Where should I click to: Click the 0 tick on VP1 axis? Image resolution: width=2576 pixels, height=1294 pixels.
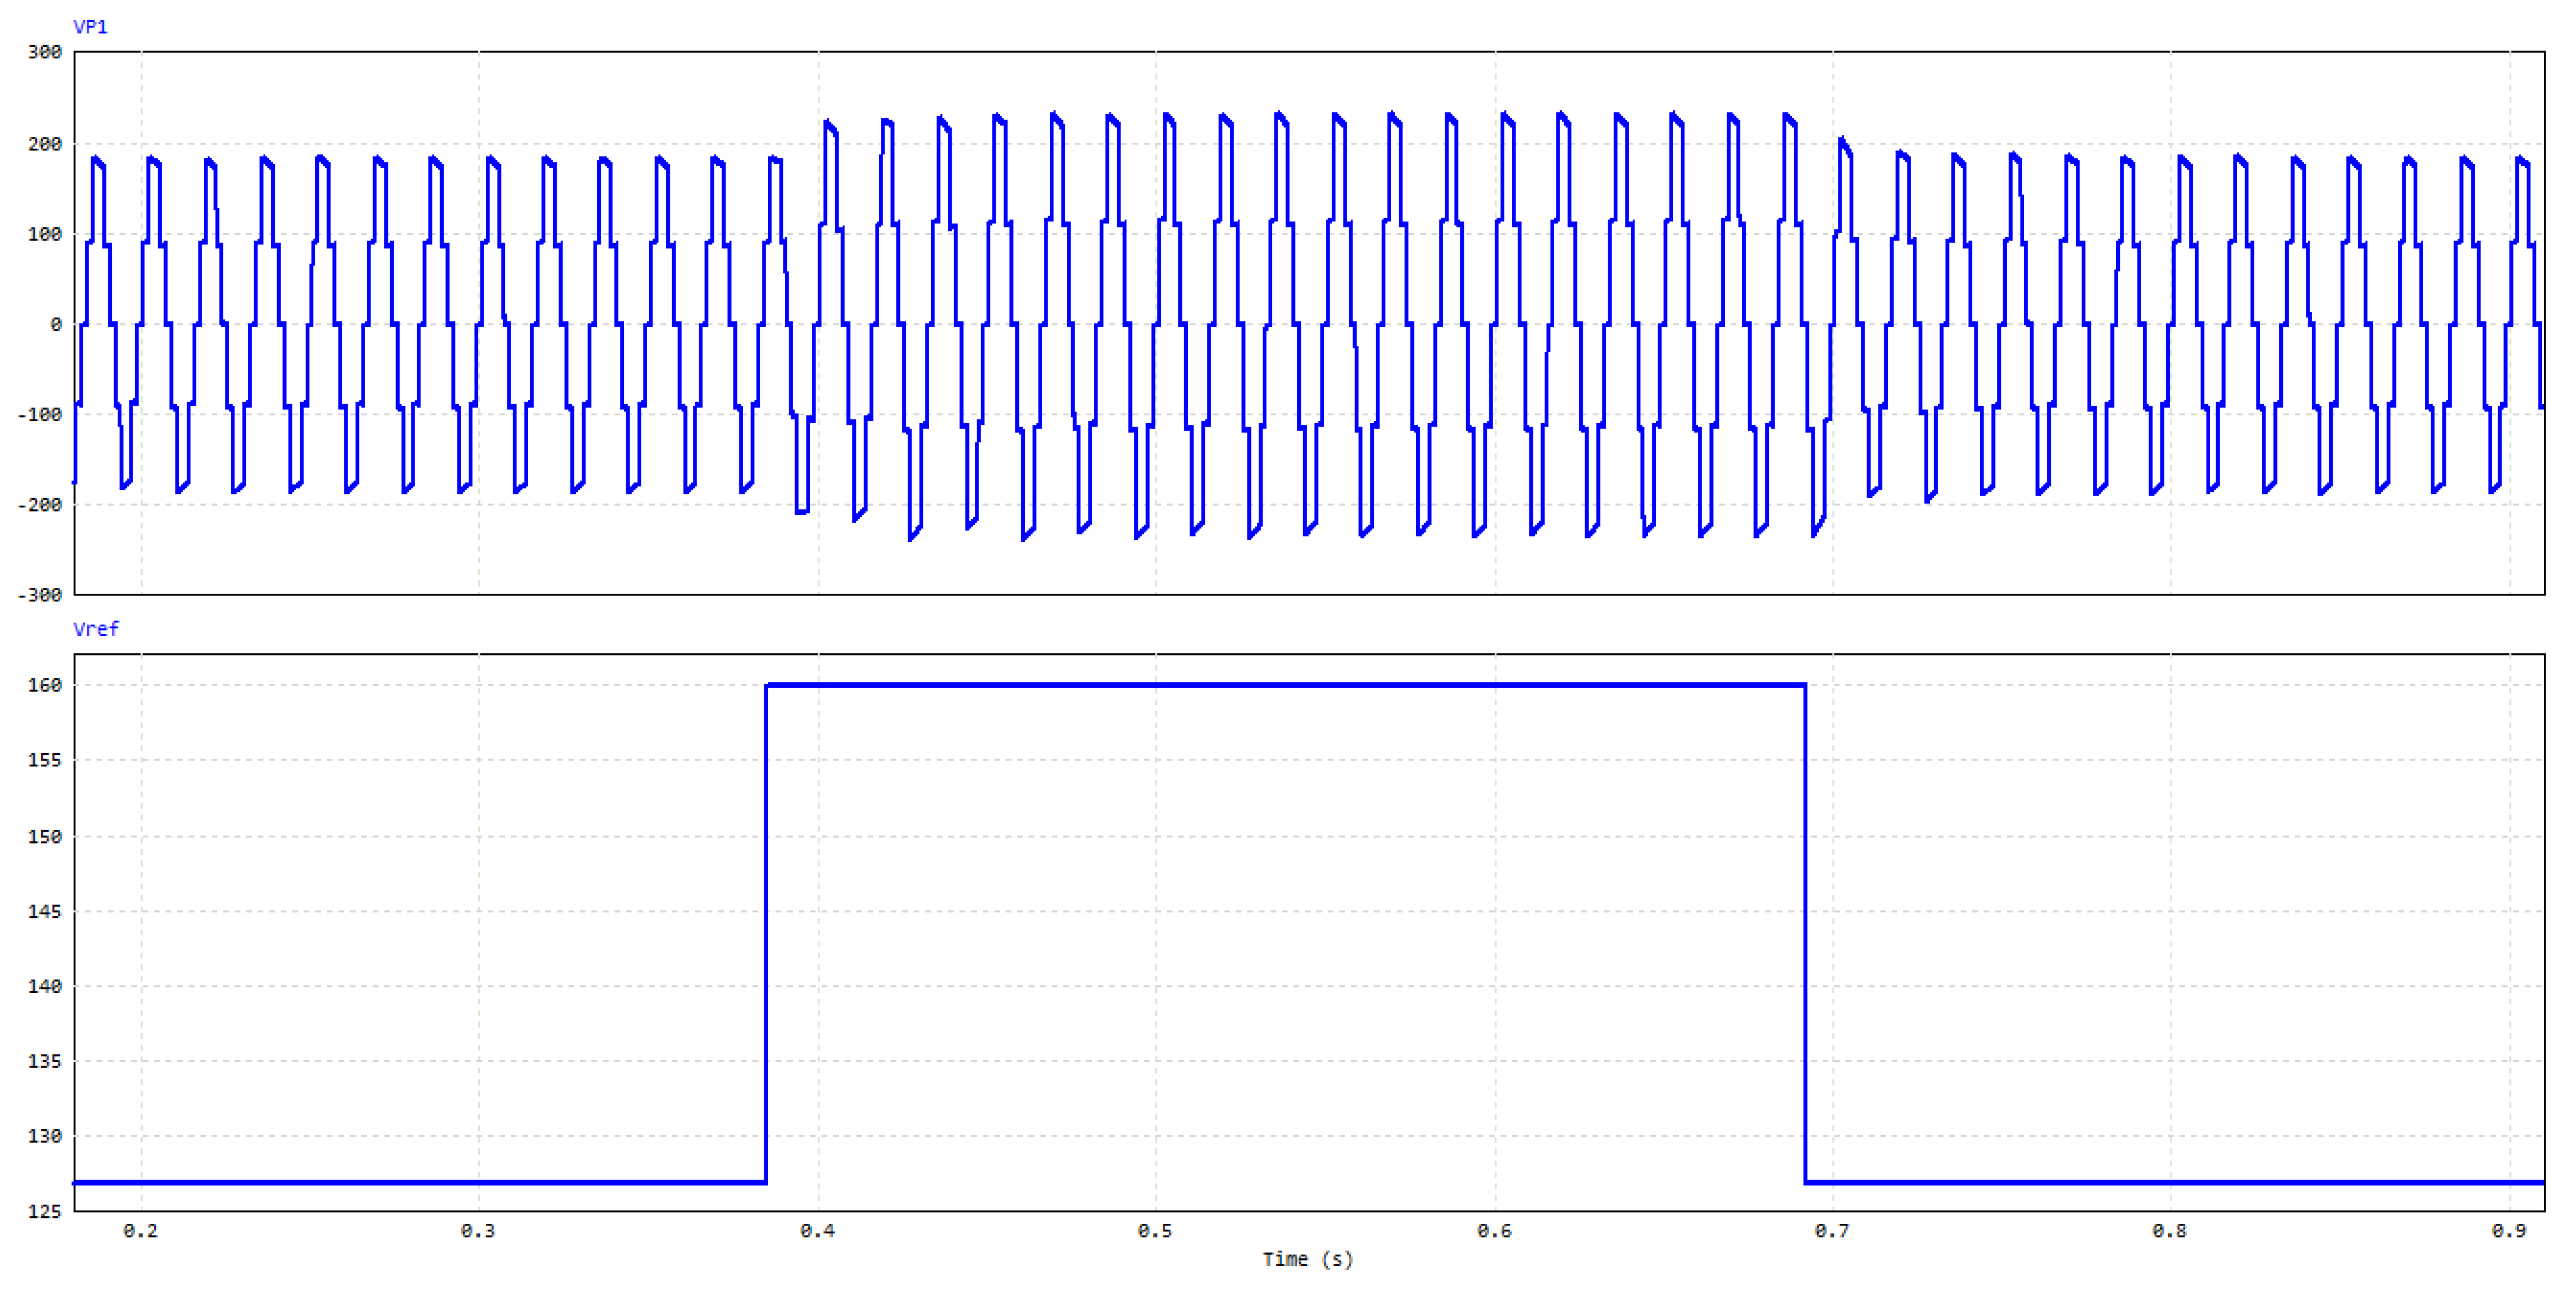(x=56, y=324)
